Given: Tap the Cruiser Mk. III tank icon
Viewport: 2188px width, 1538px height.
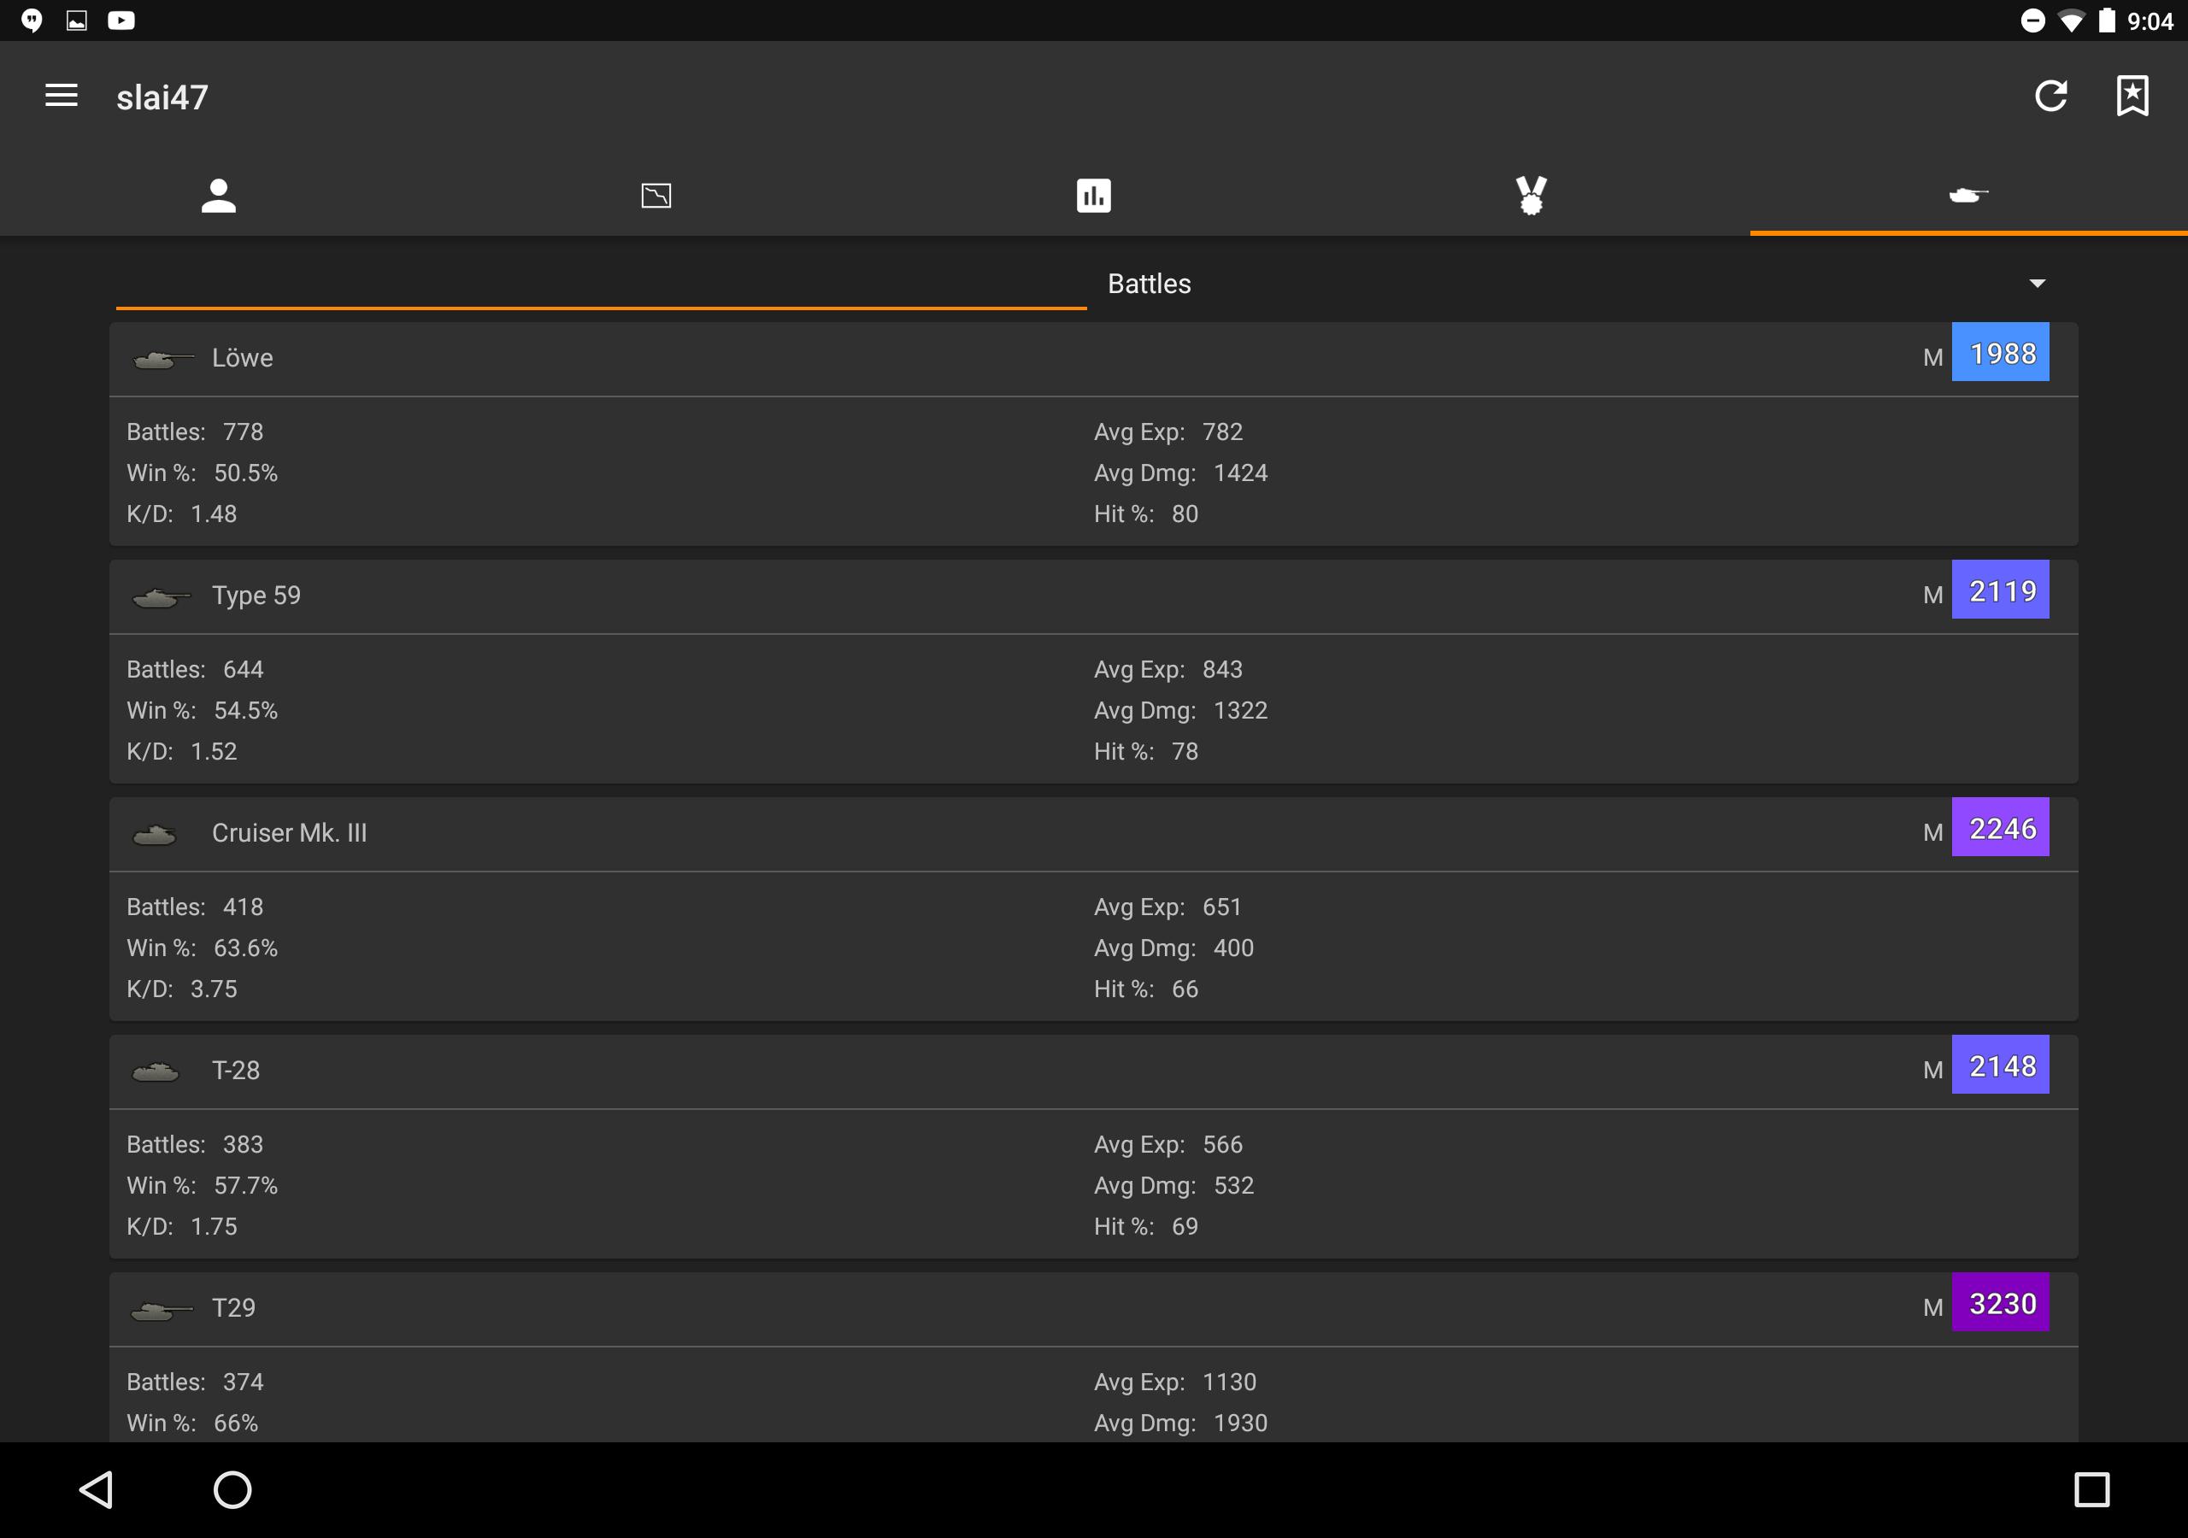Looking at the screenshot, I should click(155, 835).
